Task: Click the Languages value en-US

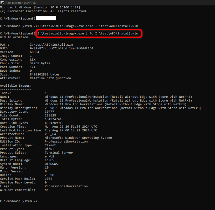Action: [x=49, y=156]
